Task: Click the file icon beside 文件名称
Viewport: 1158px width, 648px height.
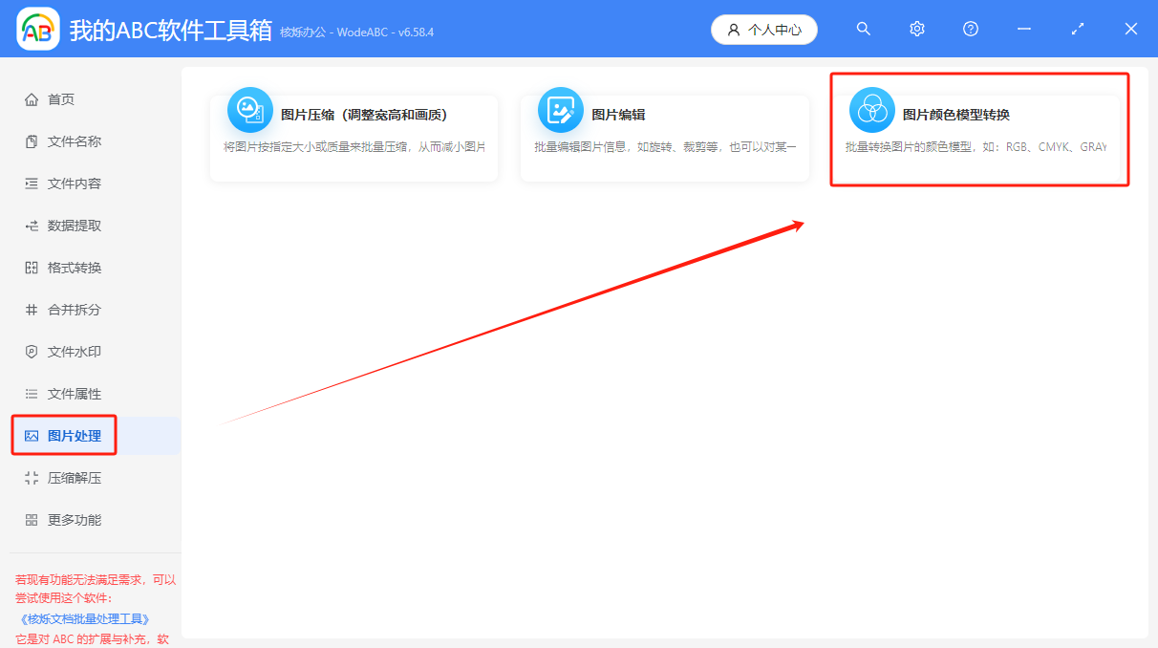Action: 32,141
